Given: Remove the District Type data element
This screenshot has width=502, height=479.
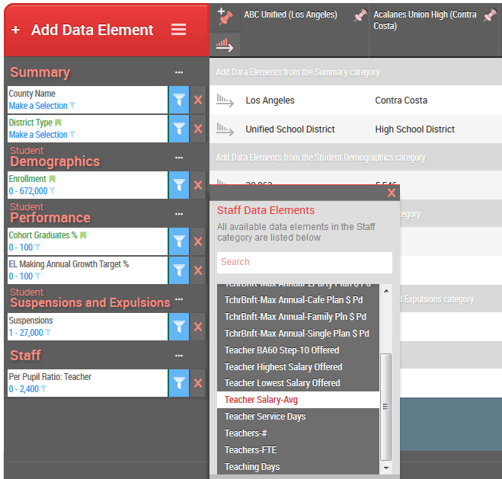Looking at the screenshot, I should coord(198,129).
